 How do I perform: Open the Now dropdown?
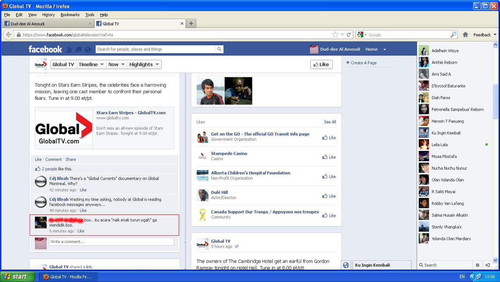point(117,64)
